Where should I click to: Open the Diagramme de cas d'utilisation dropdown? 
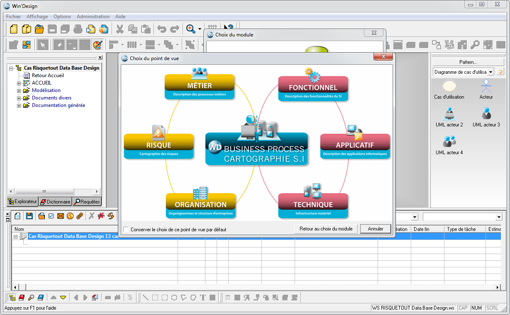click(x=491, y=72)
